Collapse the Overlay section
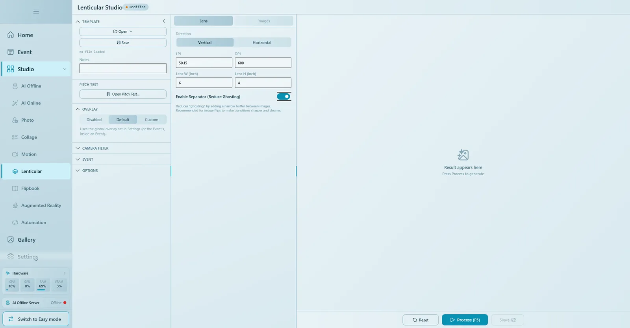630x328 pixels. pos(78,109)
